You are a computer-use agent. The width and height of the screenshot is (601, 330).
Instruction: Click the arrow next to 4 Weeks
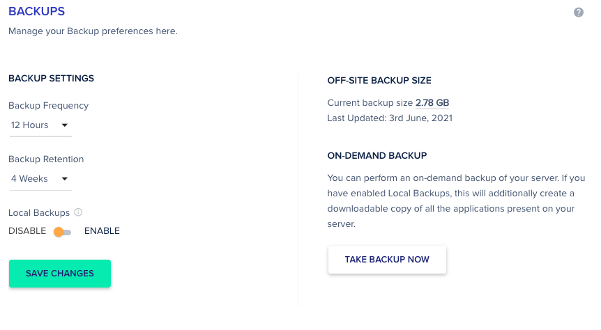64,179
